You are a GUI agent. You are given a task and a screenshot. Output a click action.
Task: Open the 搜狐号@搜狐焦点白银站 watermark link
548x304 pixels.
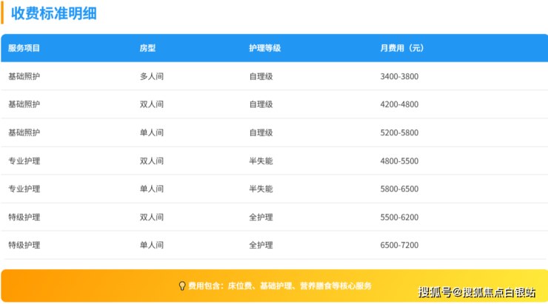pos(477,291)
